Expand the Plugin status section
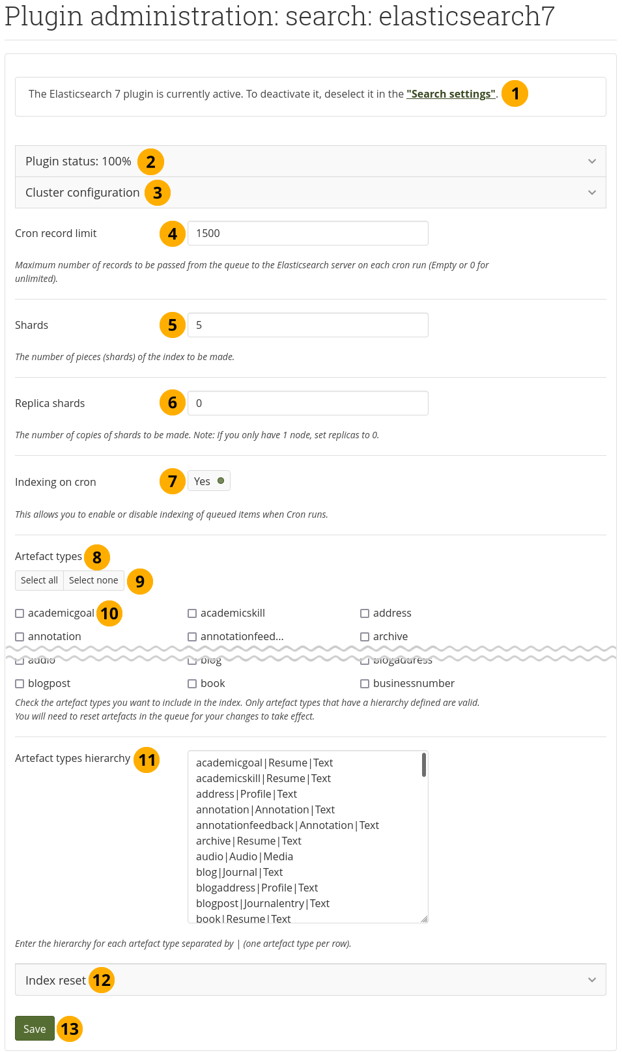 310,161
